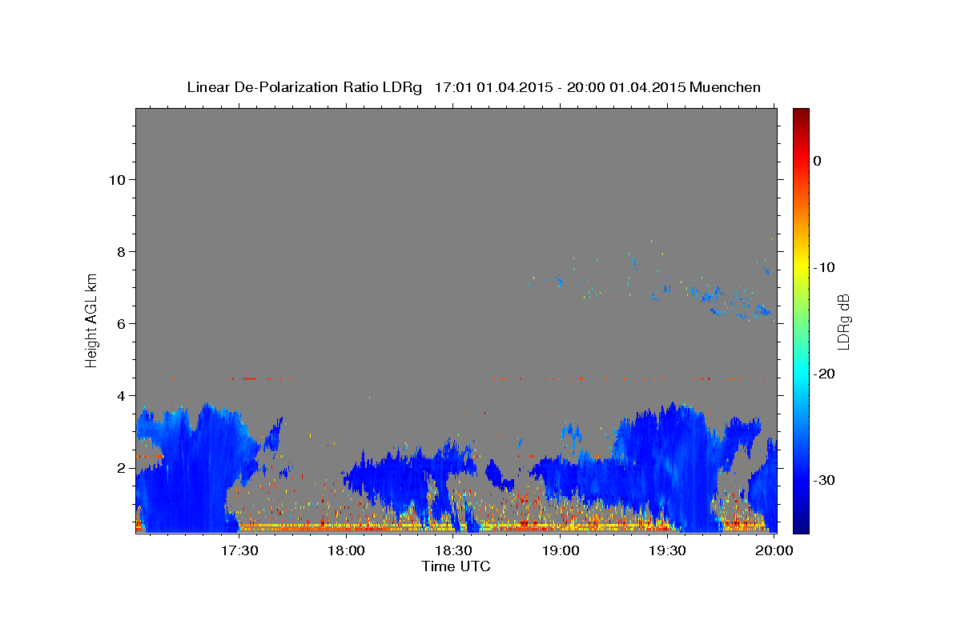961x640 pixels.
Task: Click the 17:30 time tick label
Action: [239, 550]
